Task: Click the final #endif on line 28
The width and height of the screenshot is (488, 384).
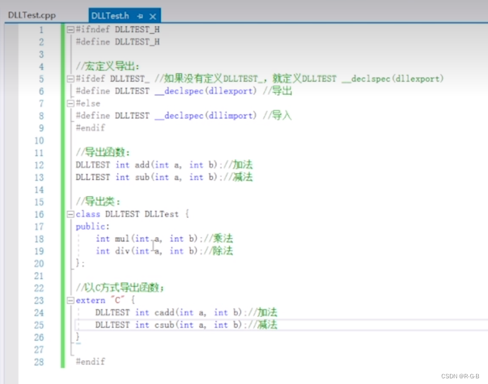Action: click(91, 362)
